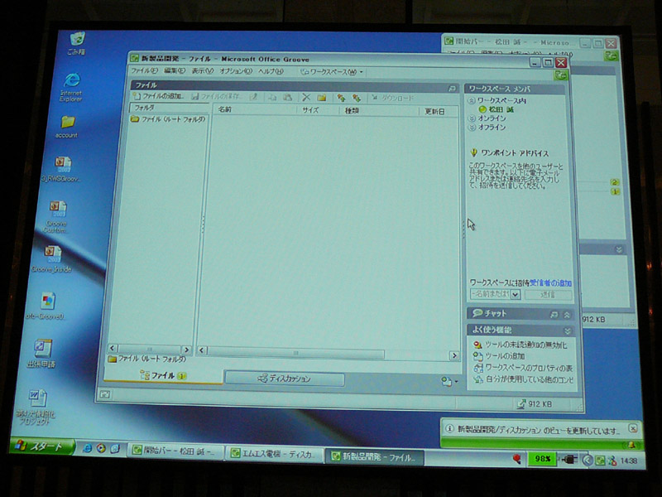Click the chat bubble icon in チャット header
This screenshot has height=497, width=662.
[x=477, y=313]
